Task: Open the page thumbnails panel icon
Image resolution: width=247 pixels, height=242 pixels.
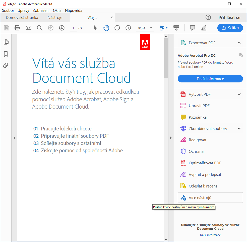Action: (6, 42)
